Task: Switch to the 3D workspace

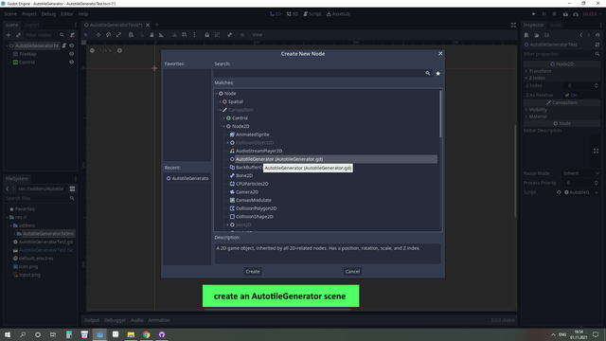Action: coord(293,14)
